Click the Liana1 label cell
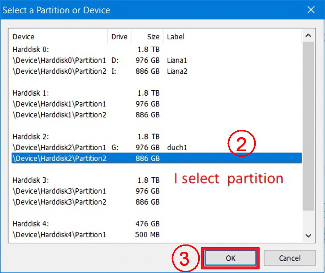 click(177, 60)
